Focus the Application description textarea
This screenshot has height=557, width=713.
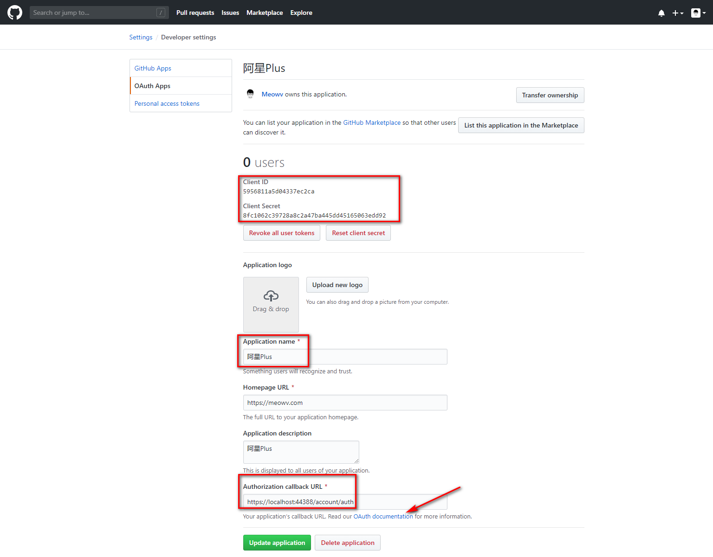(301, 452)
